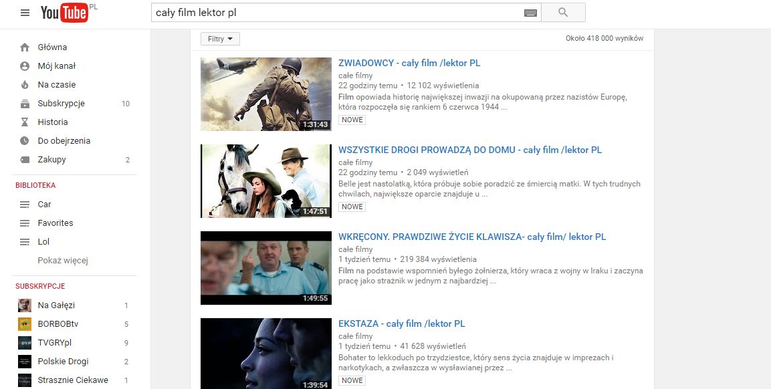The image size is (771, 389).
Task: Open the TVGRYpl channel avatar
Action: pyautogui.click(x=24, y=342)
